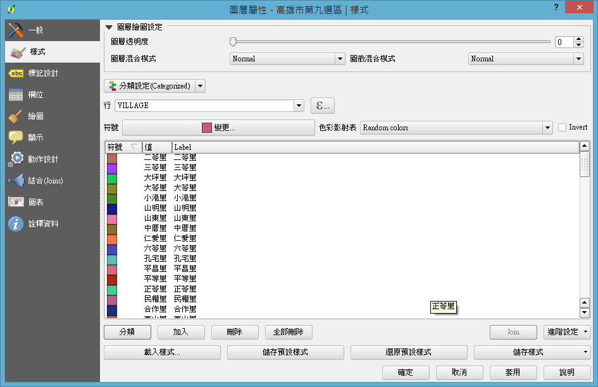Viewport: 598px width, 387px height.
Task: Click the 註釋資料 metadata info icon
Action: (x=16, y=224)
